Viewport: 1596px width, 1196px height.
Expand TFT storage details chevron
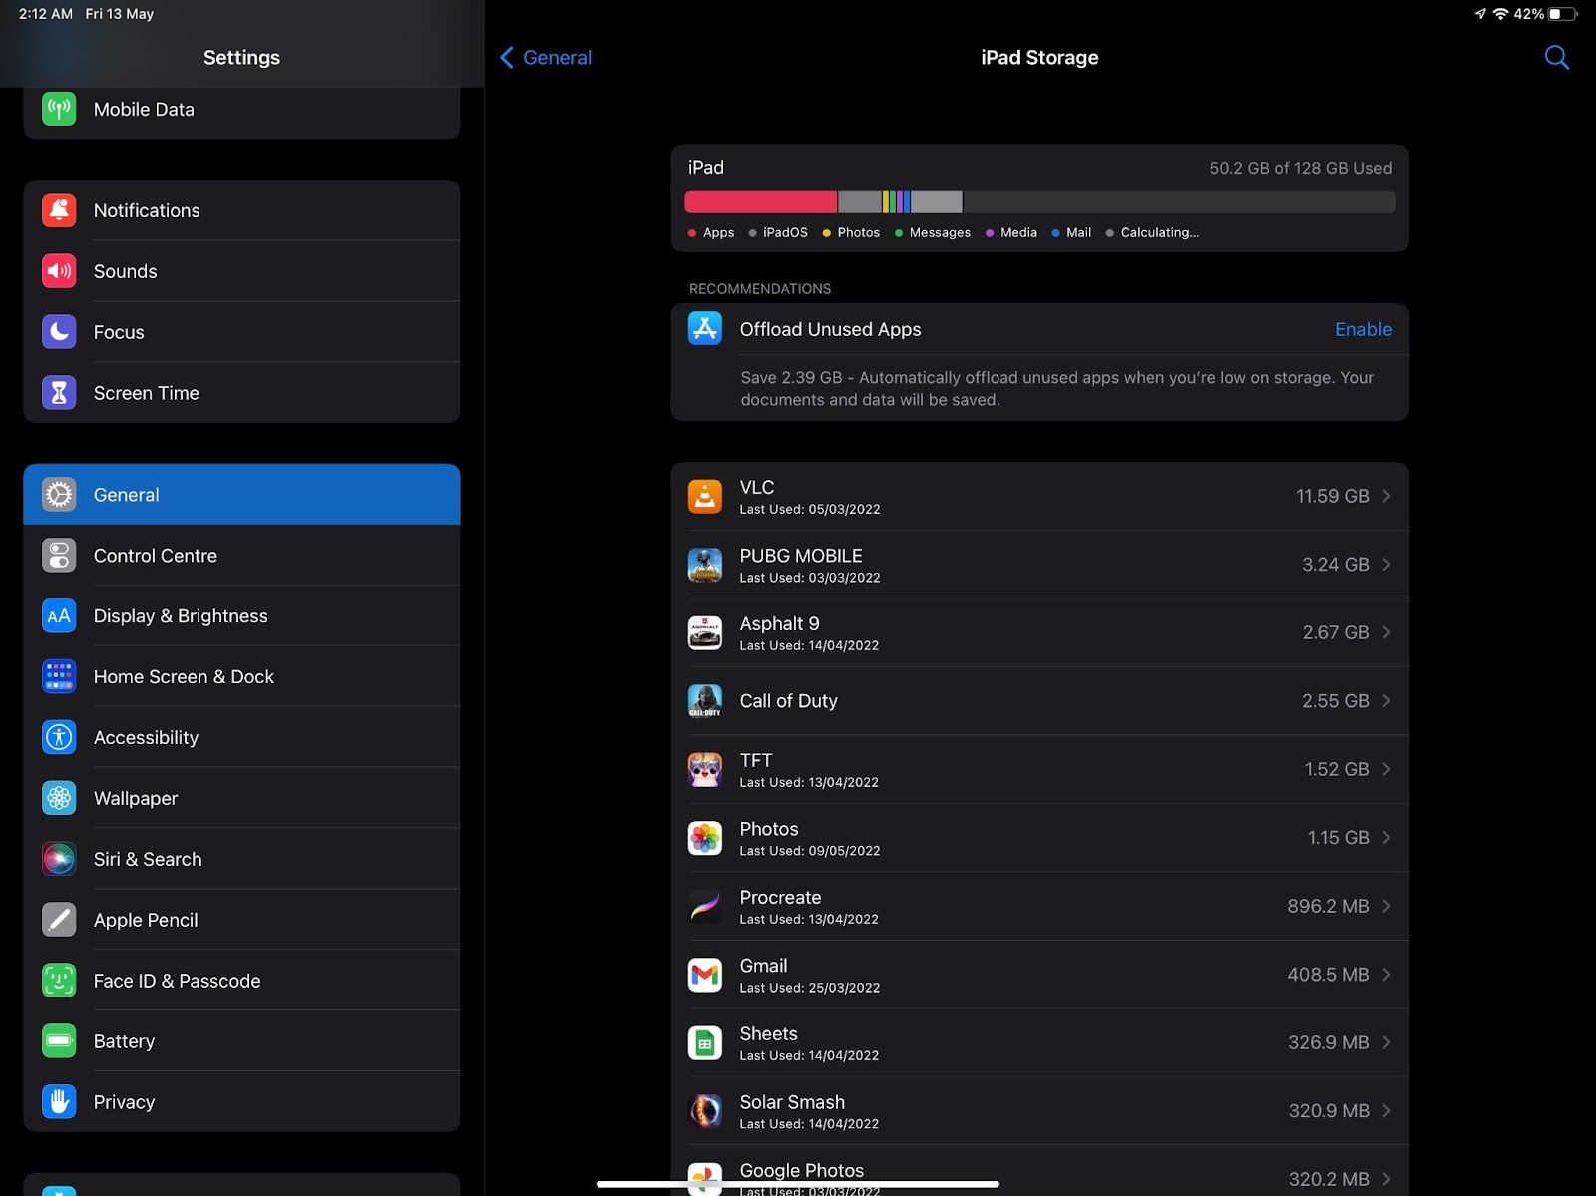pyautogui.click(x=1386, y=769)
